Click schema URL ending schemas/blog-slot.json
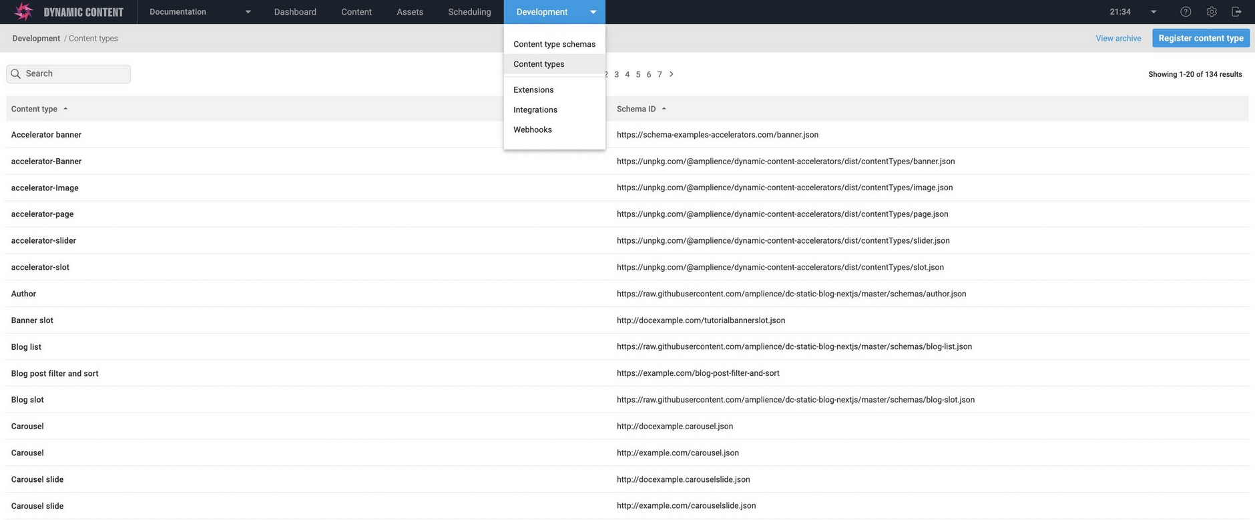 (796, 400)
